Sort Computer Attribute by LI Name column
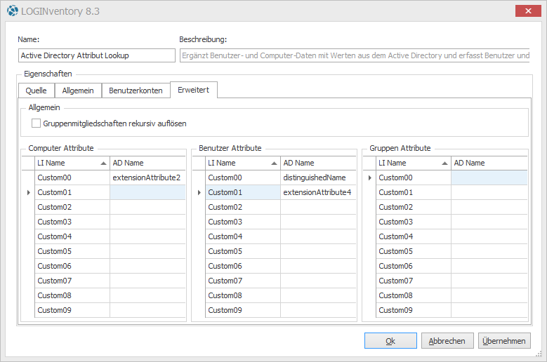Screen dimensions: 547x362 point(72,163)
